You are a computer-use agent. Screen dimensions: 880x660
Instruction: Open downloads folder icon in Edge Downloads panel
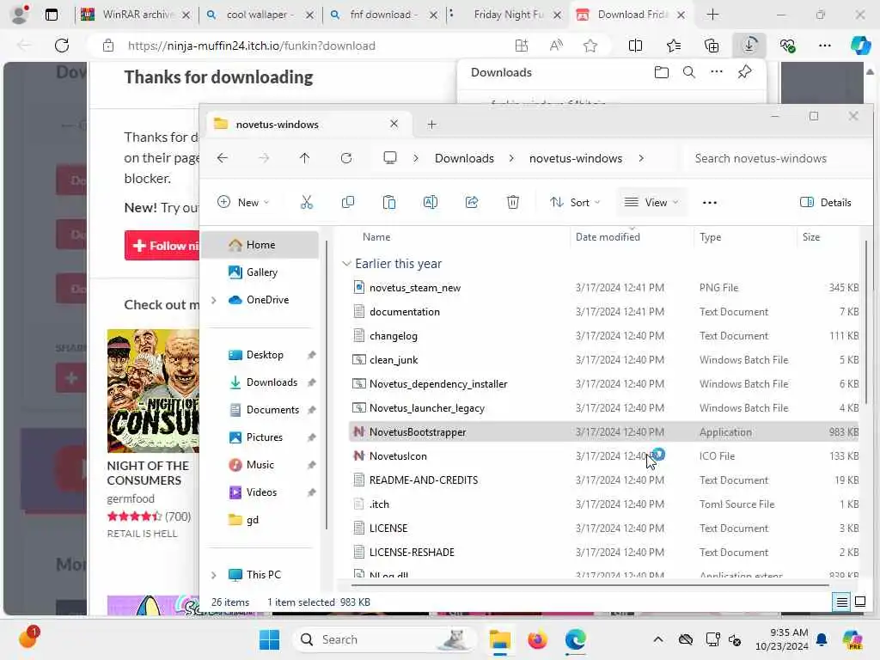[x=662, y=72]
